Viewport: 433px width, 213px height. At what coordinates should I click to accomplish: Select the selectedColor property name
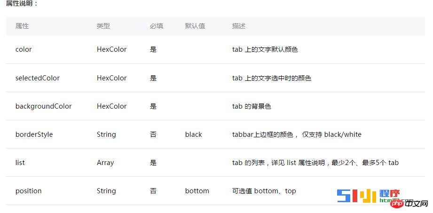click(x=38, y=78)
